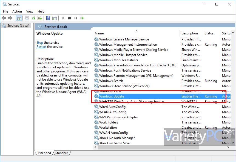Click the Back arrow toolbar icon
236x162 pixels.
click(4, 18)
